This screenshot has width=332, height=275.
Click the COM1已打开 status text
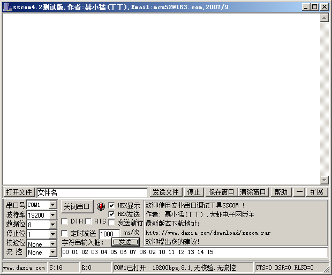pyautogui.click(x=130, y=268)
